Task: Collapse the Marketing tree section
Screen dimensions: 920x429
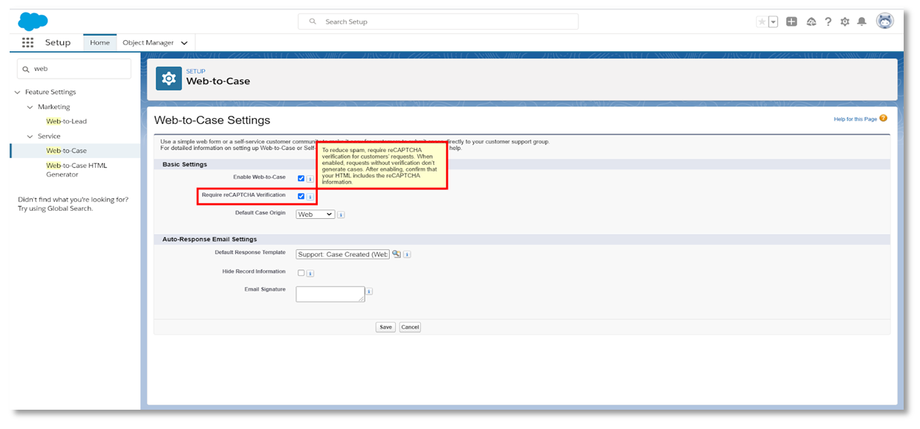Action: pyautogui.click(x=30, y=107)
